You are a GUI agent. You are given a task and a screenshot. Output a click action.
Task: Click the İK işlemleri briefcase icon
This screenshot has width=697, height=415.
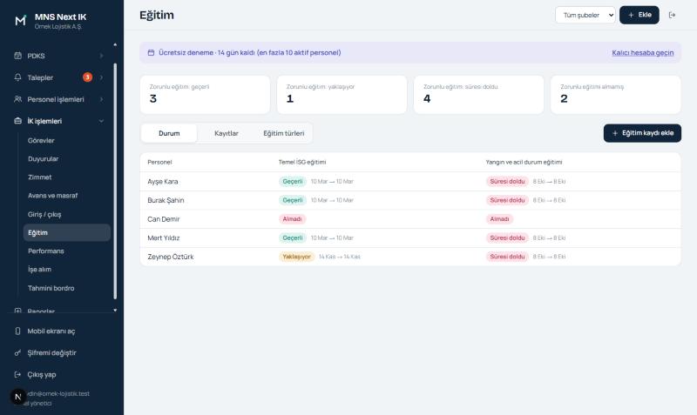(x=17, y=121)
